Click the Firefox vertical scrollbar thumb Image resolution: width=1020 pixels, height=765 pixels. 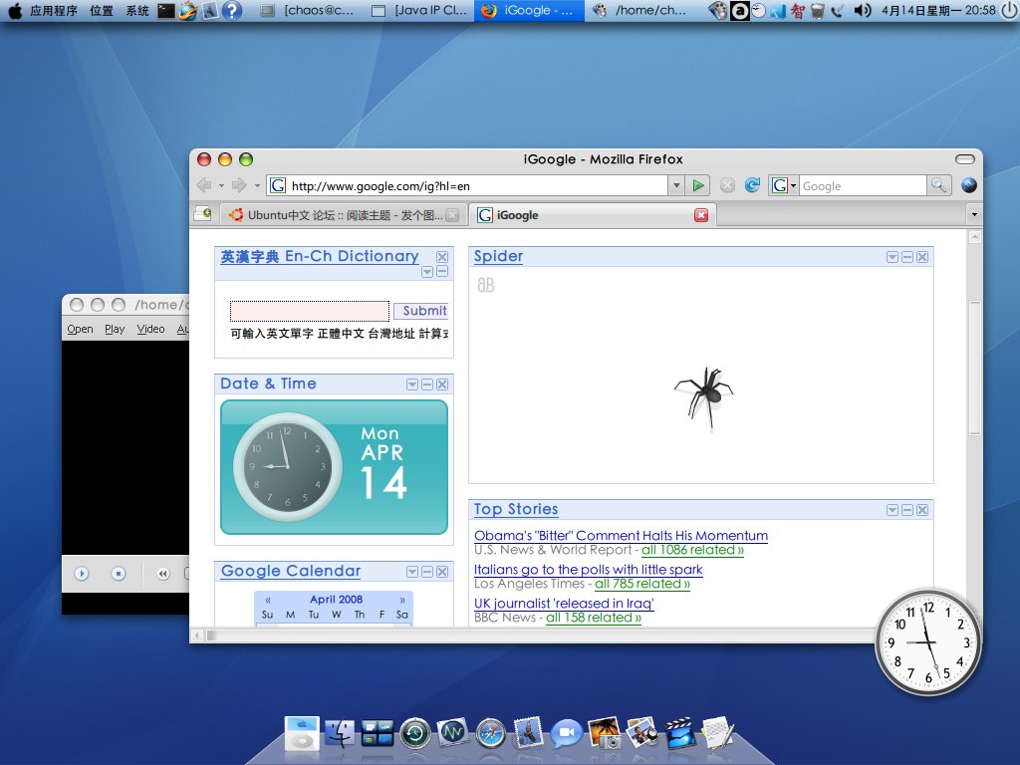[x=974, y=368]
